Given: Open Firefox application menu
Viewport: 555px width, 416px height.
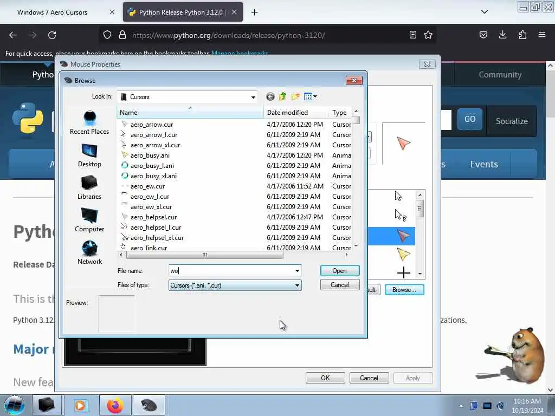Looking at the screenshot, I should point(542,35).
